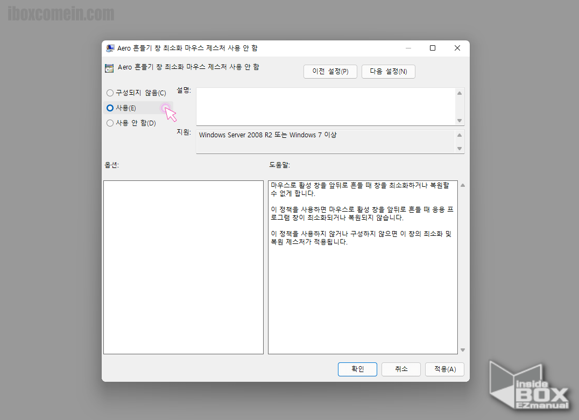
Task: Open next setting with 다음 설정(N)
Action: coord(388,72)
